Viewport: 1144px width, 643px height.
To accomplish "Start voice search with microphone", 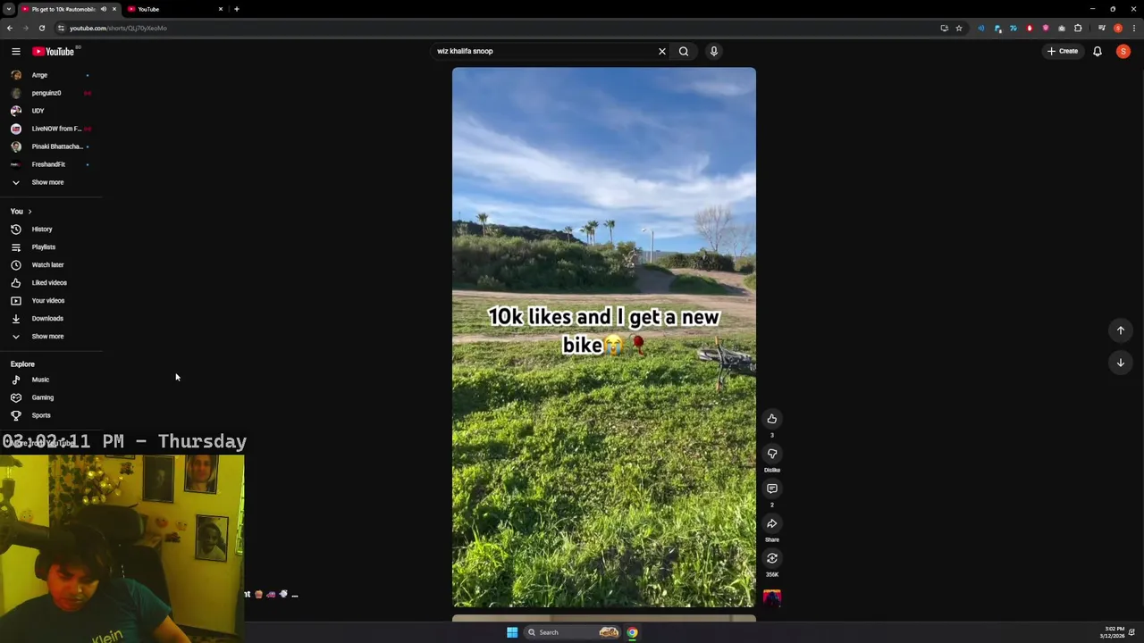I will pos(714,51).
